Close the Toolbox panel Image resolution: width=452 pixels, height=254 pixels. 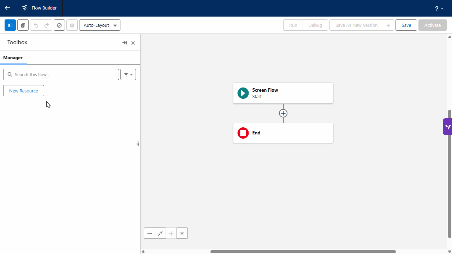tap(133, 43)
